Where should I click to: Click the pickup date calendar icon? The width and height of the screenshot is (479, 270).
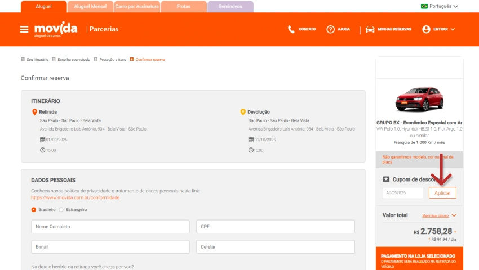click(x=42, y=139)
